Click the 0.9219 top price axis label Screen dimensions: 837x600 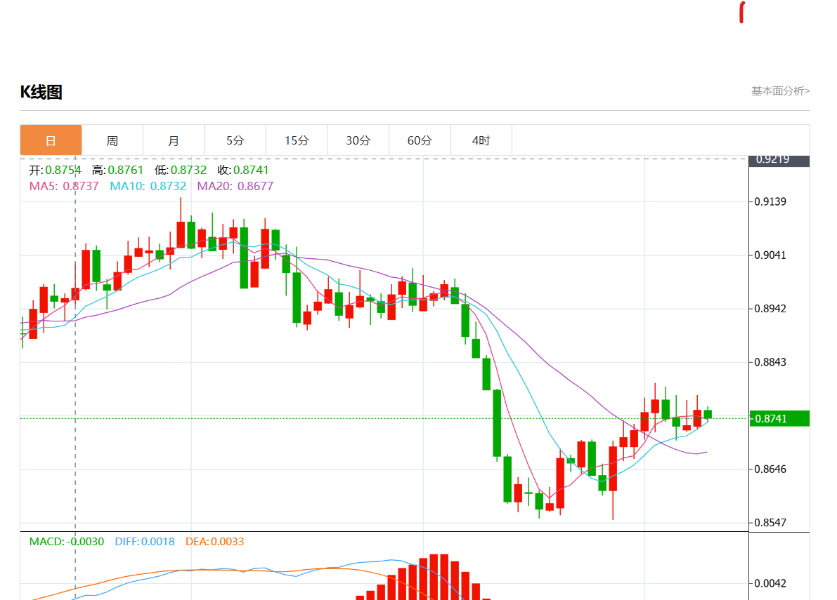click(779, 161)
